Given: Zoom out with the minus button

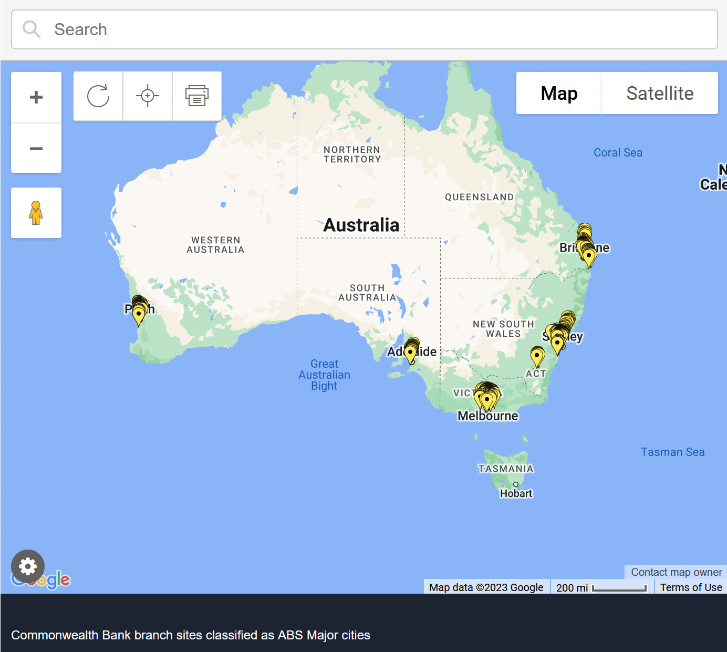Looking at the screenshot, I should pyautogui.click(x=36, y=149).
